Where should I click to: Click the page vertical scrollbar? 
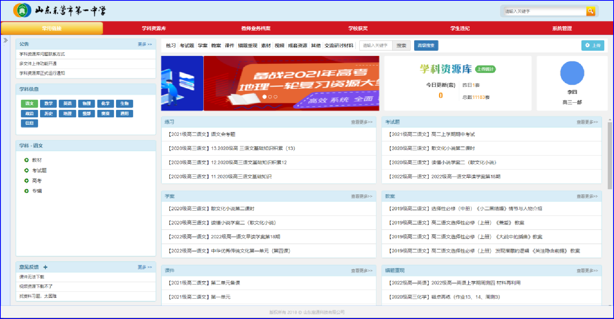coord(609,155)
